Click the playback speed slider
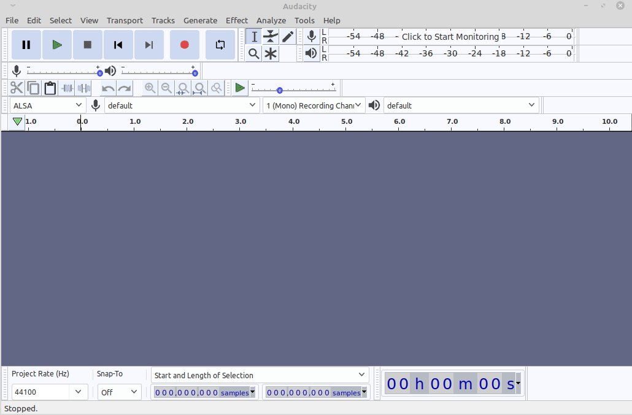The height and width of the screenshot is (415, 632). click(294, 89)
